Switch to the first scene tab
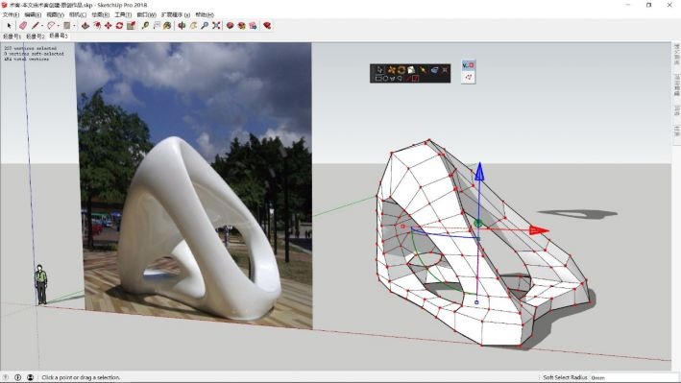 [12, 36]
